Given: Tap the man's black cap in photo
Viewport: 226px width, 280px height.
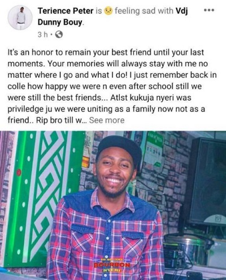Looking at the screenshot, I should coord(119,149).
